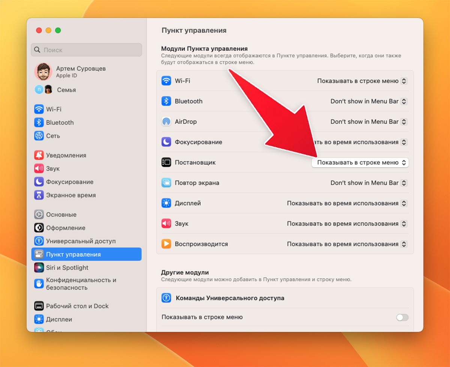Image resolution: width=450 pixels, height=367 pixels.
Task: Open the AirDrop menu bar dropdown
Action: click(x=369, y=122)
